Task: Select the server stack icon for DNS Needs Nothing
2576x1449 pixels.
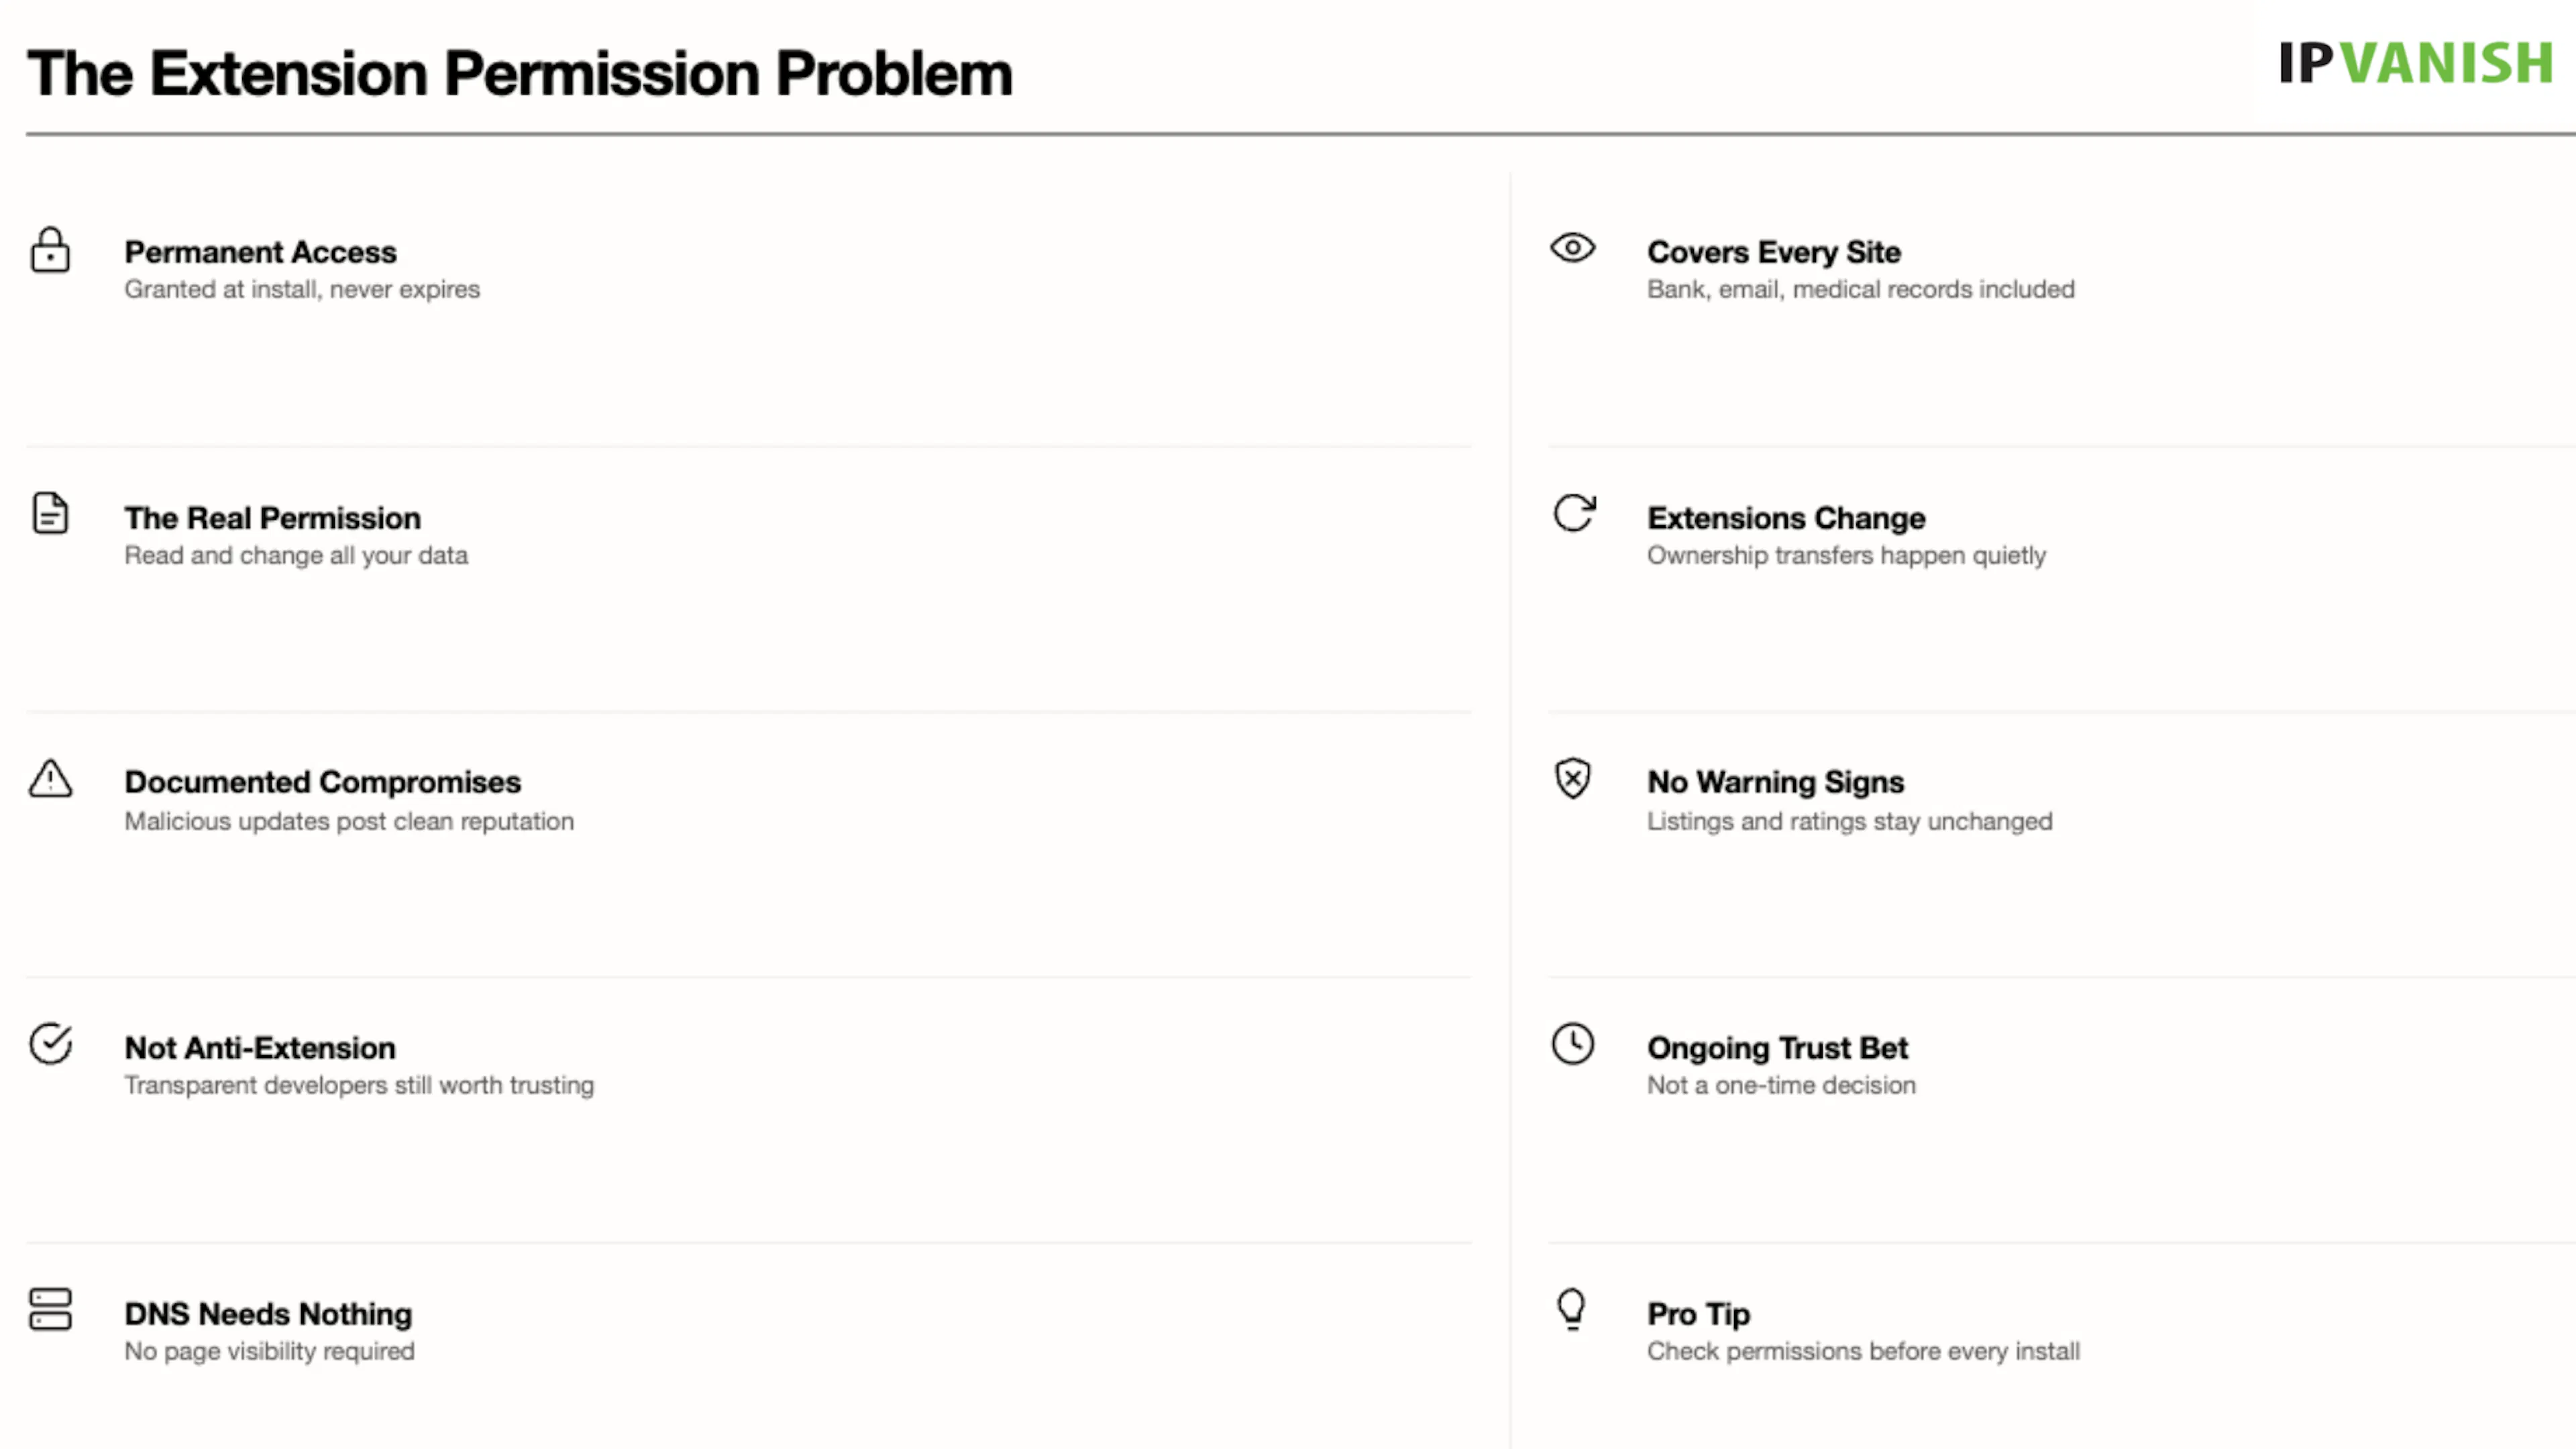Action: pos(50,1309)
